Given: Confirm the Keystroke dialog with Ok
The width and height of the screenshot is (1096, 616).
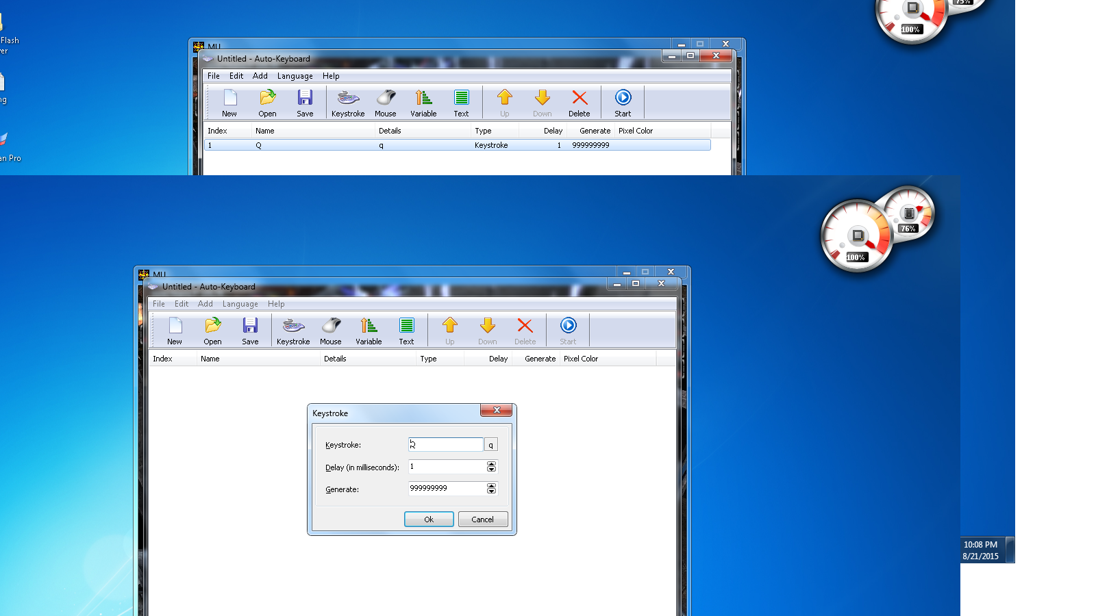Looking at the screenshot, I should coord(429,519).
